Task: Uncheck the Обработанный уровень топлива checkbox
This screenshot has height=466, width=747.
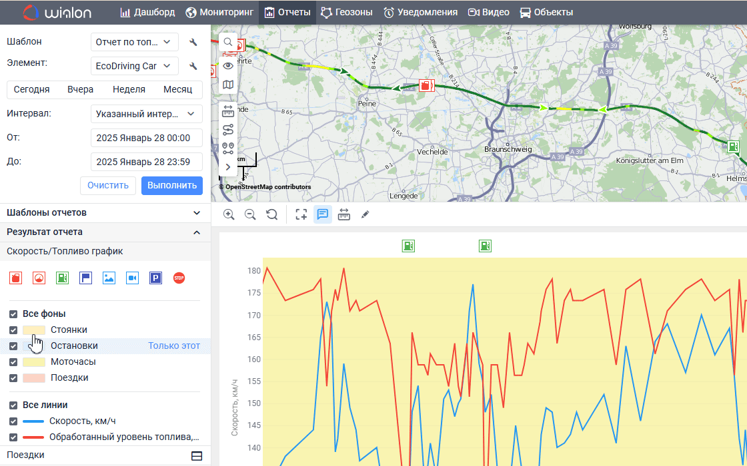Action: pyautogui.click(x=13, y=437)
